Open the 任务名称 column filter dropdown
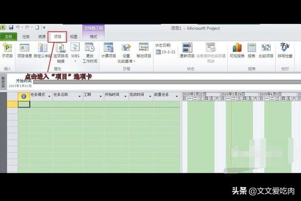This screenshot has height=201, width=301. coord(79,96)
